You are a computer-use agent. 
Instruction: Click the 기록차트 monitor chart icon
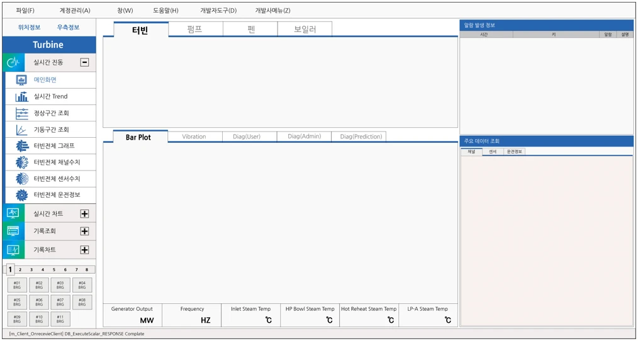[x=13, y=249]
